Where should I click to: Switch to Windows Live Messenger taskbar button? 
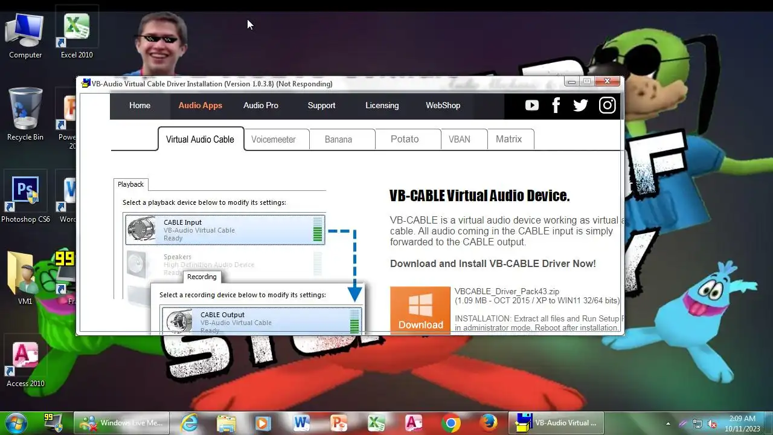click(x=121, y=423)
